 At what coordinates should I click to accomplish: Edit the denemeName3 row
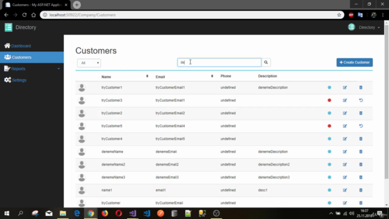coord(345,177)
